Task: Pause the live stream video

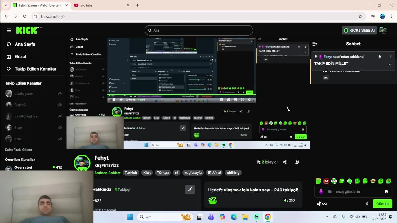Action: [114, 100]
